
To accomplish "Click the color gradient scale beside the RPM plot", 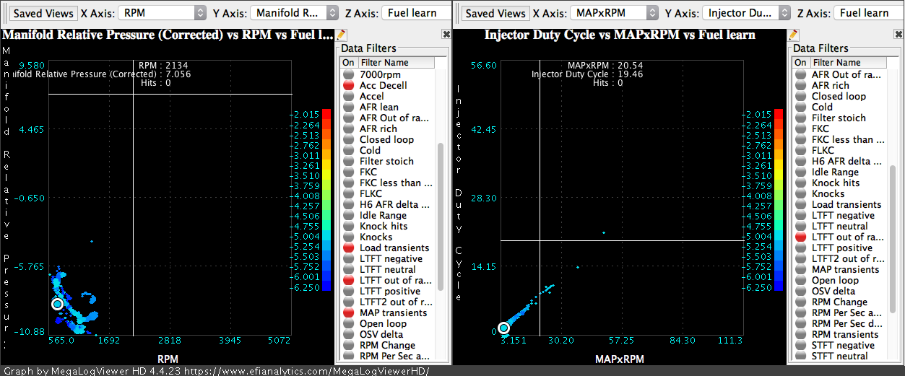I will click(x=326, y=200).
